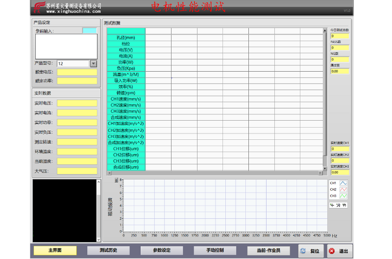Image resolution: width=392 pixels, height=259 pixels.
Task: Click the 实时负压 value field
Action: (77, 132)
